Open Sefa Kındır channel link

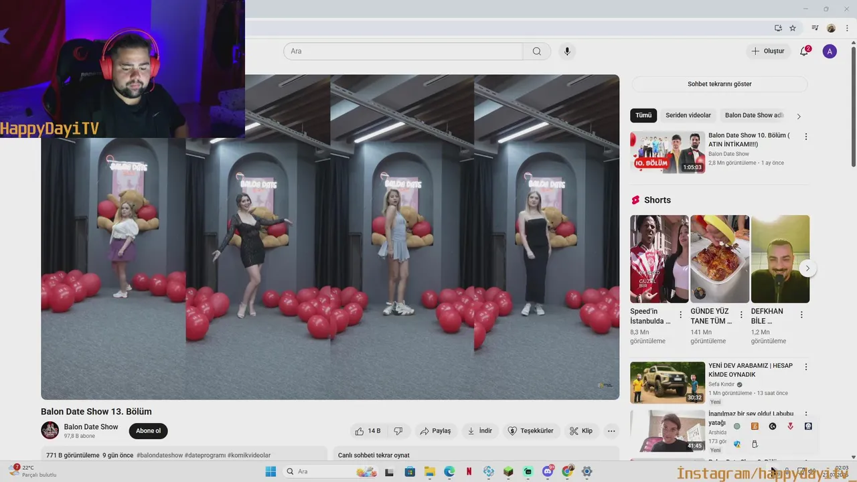click(721, 384)
